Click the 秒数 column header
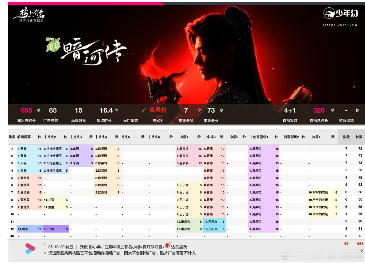Screen dimensions: 365x263 [359, 137]
